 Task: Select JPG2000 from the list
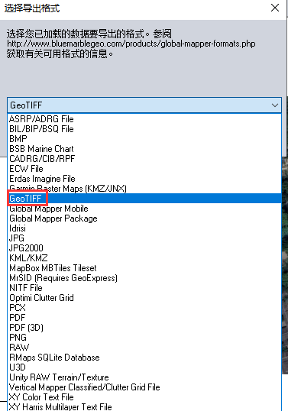[x=144, y=248]
